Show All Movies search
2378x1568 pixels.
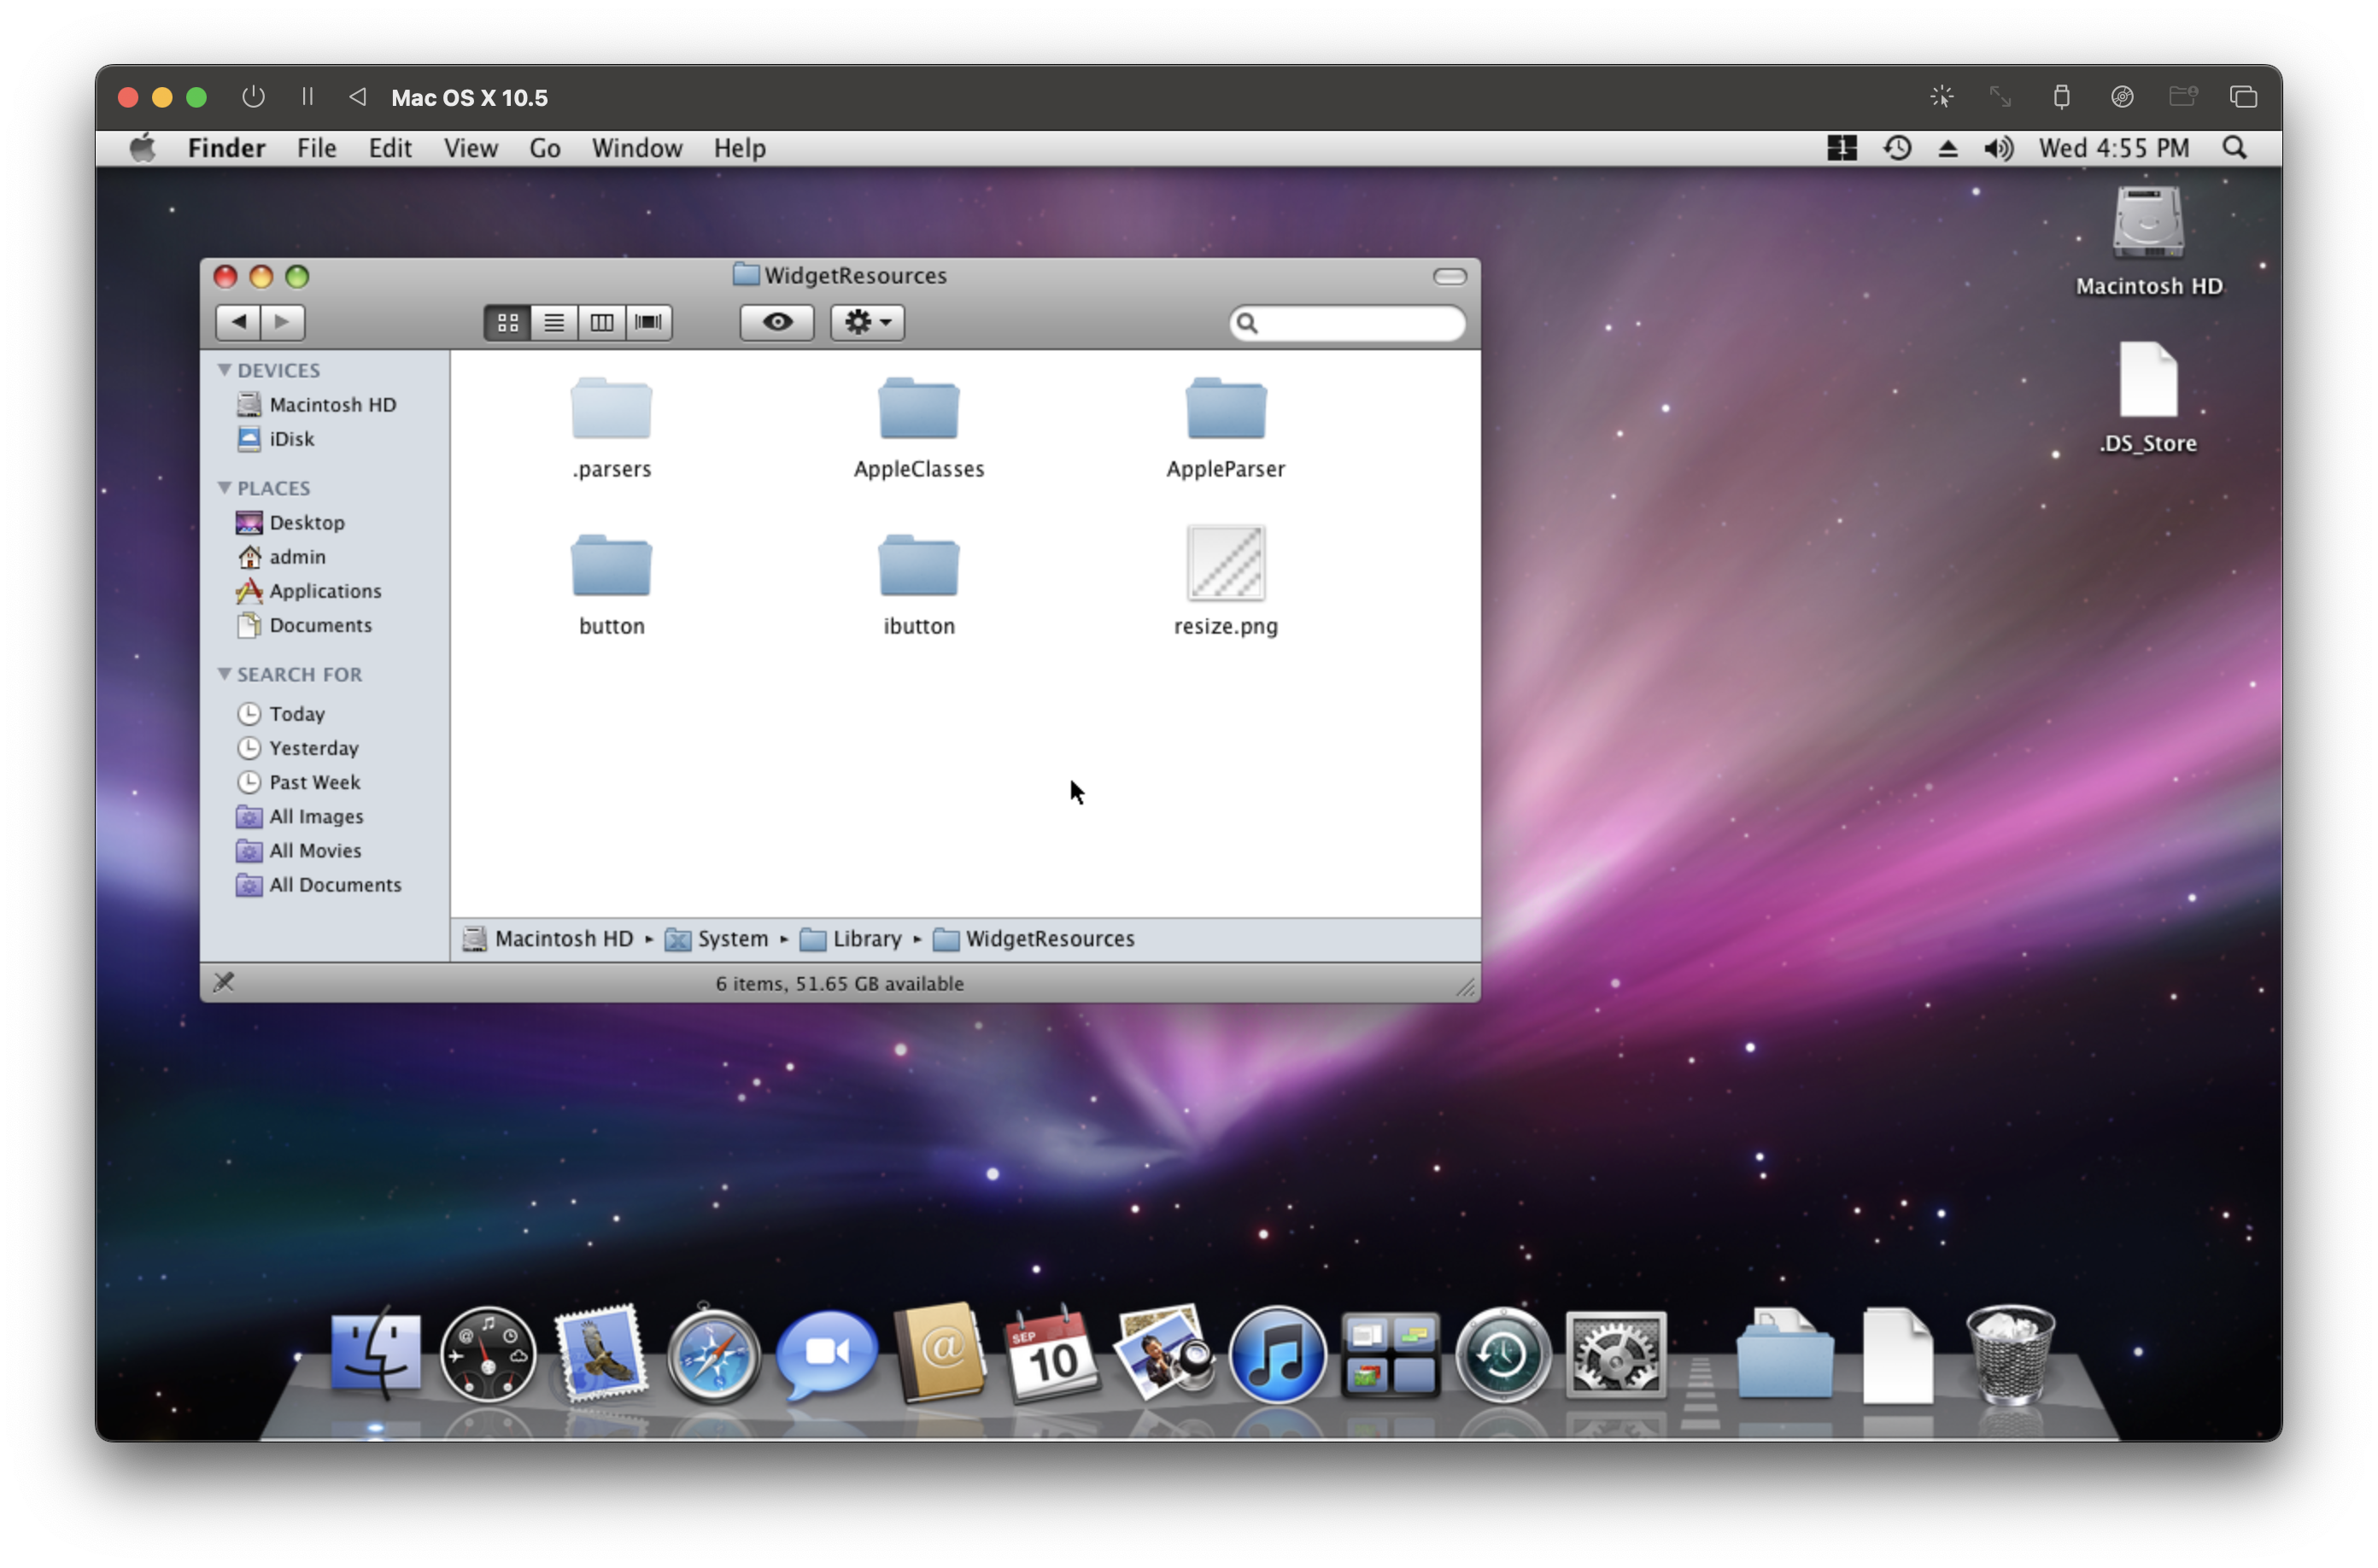click(x=299, y=850)
